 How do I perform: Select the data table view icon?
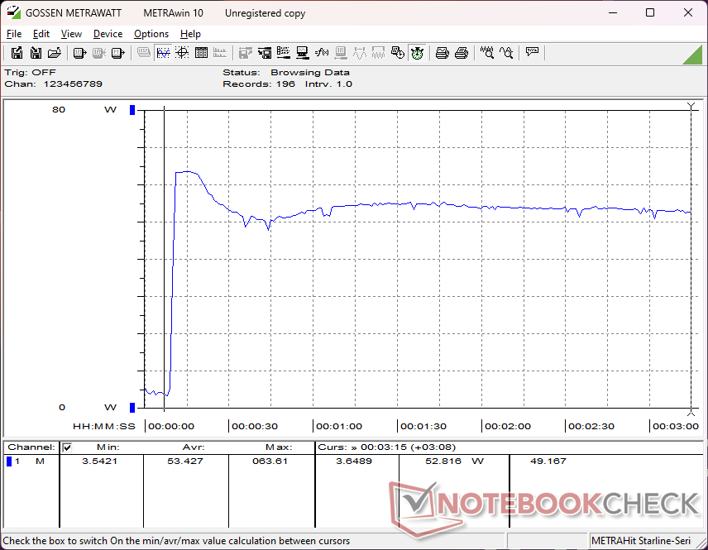[201, 53]
